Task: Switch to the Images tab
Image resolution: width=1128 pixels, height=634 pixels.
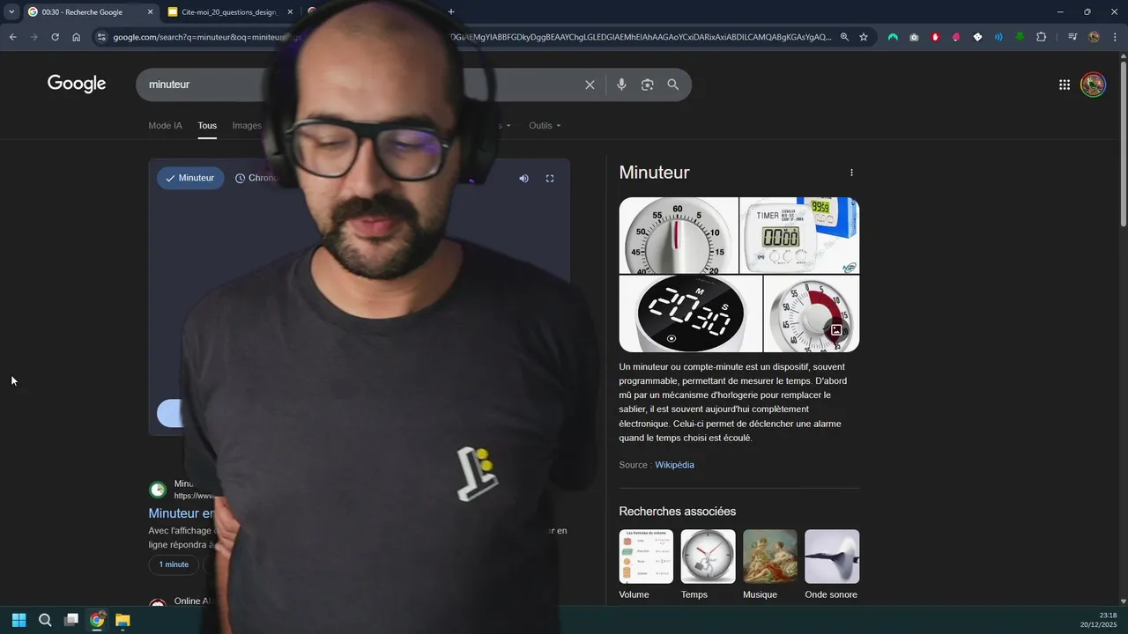Action: [247, 126]
